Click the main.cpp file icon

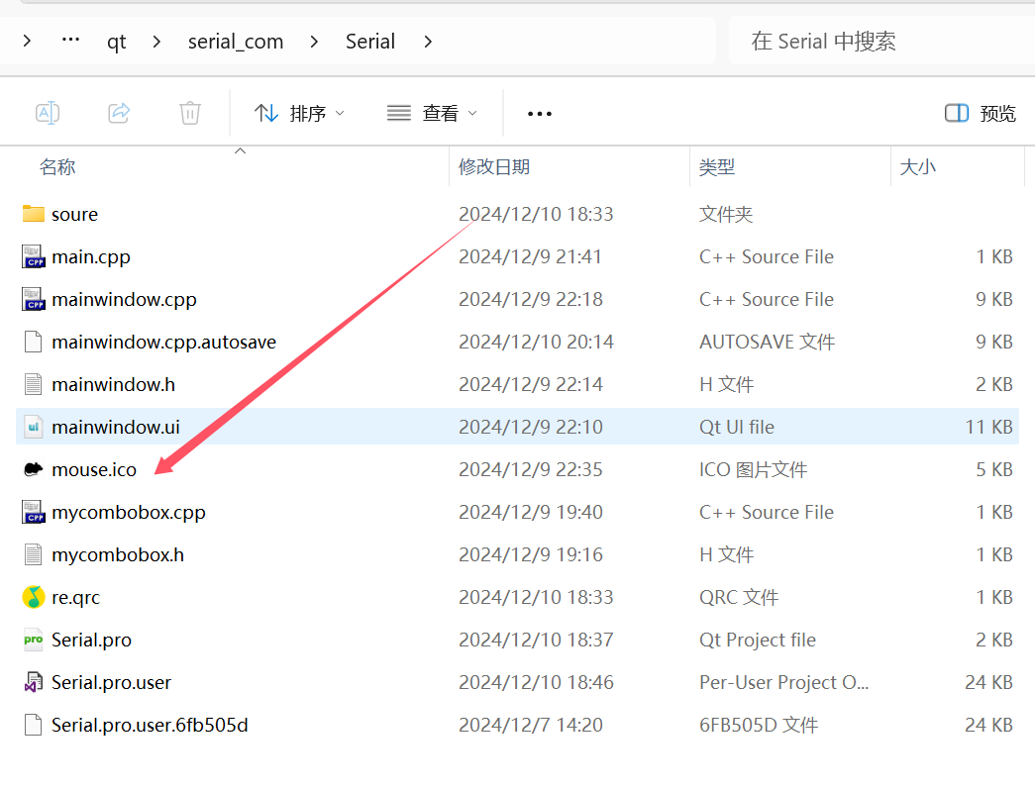(34, 256)
